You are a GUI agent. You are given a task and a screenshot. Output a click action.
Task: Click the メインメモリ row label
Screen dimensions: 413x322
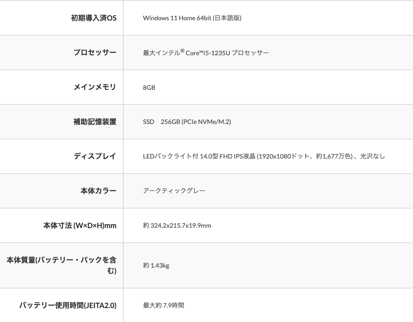[95, 87]
